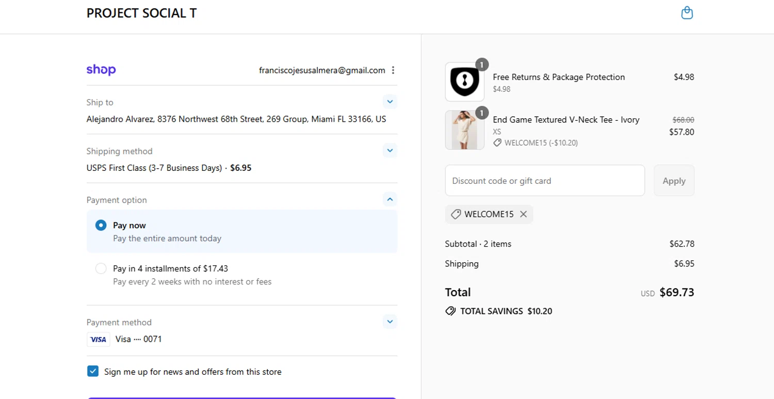Click the TOTAL SAVINGS $10.20 label

[506, 311]
